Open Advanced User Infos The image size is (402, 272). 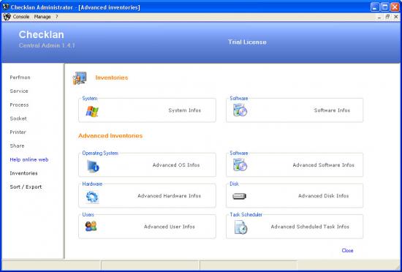(x=170, y=227)
